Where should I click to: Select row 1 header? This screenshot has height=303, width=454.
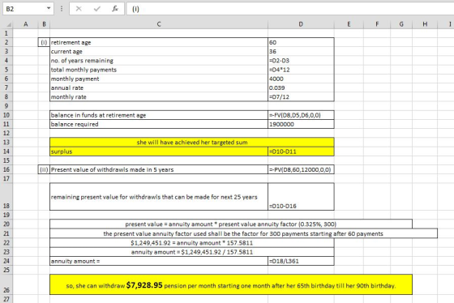[6, 33]
